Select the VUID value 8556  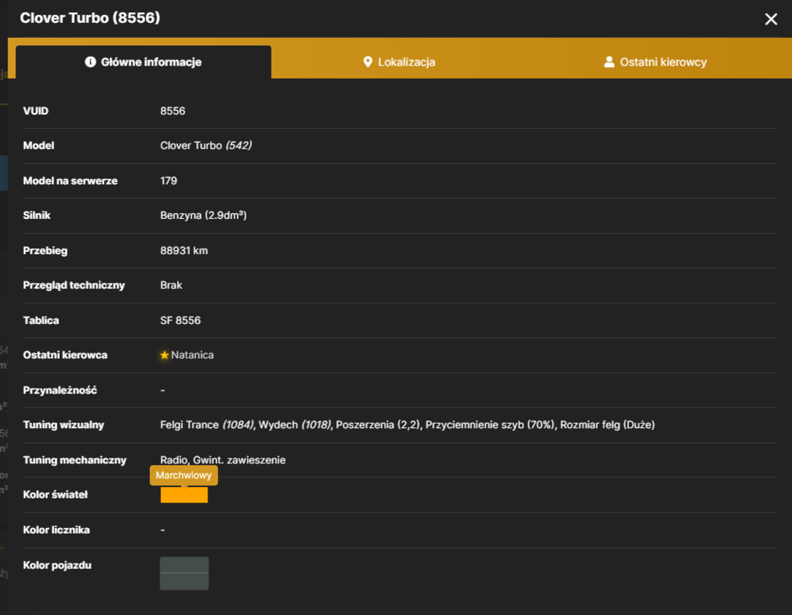pyautogui.click(x=173, y=112)
